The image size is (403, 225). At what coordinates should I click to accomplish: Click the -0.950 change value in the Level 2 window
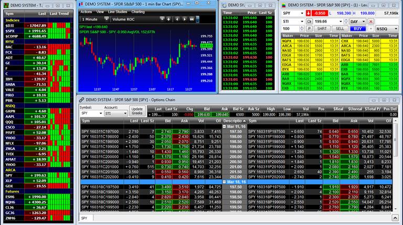(320, 13)
